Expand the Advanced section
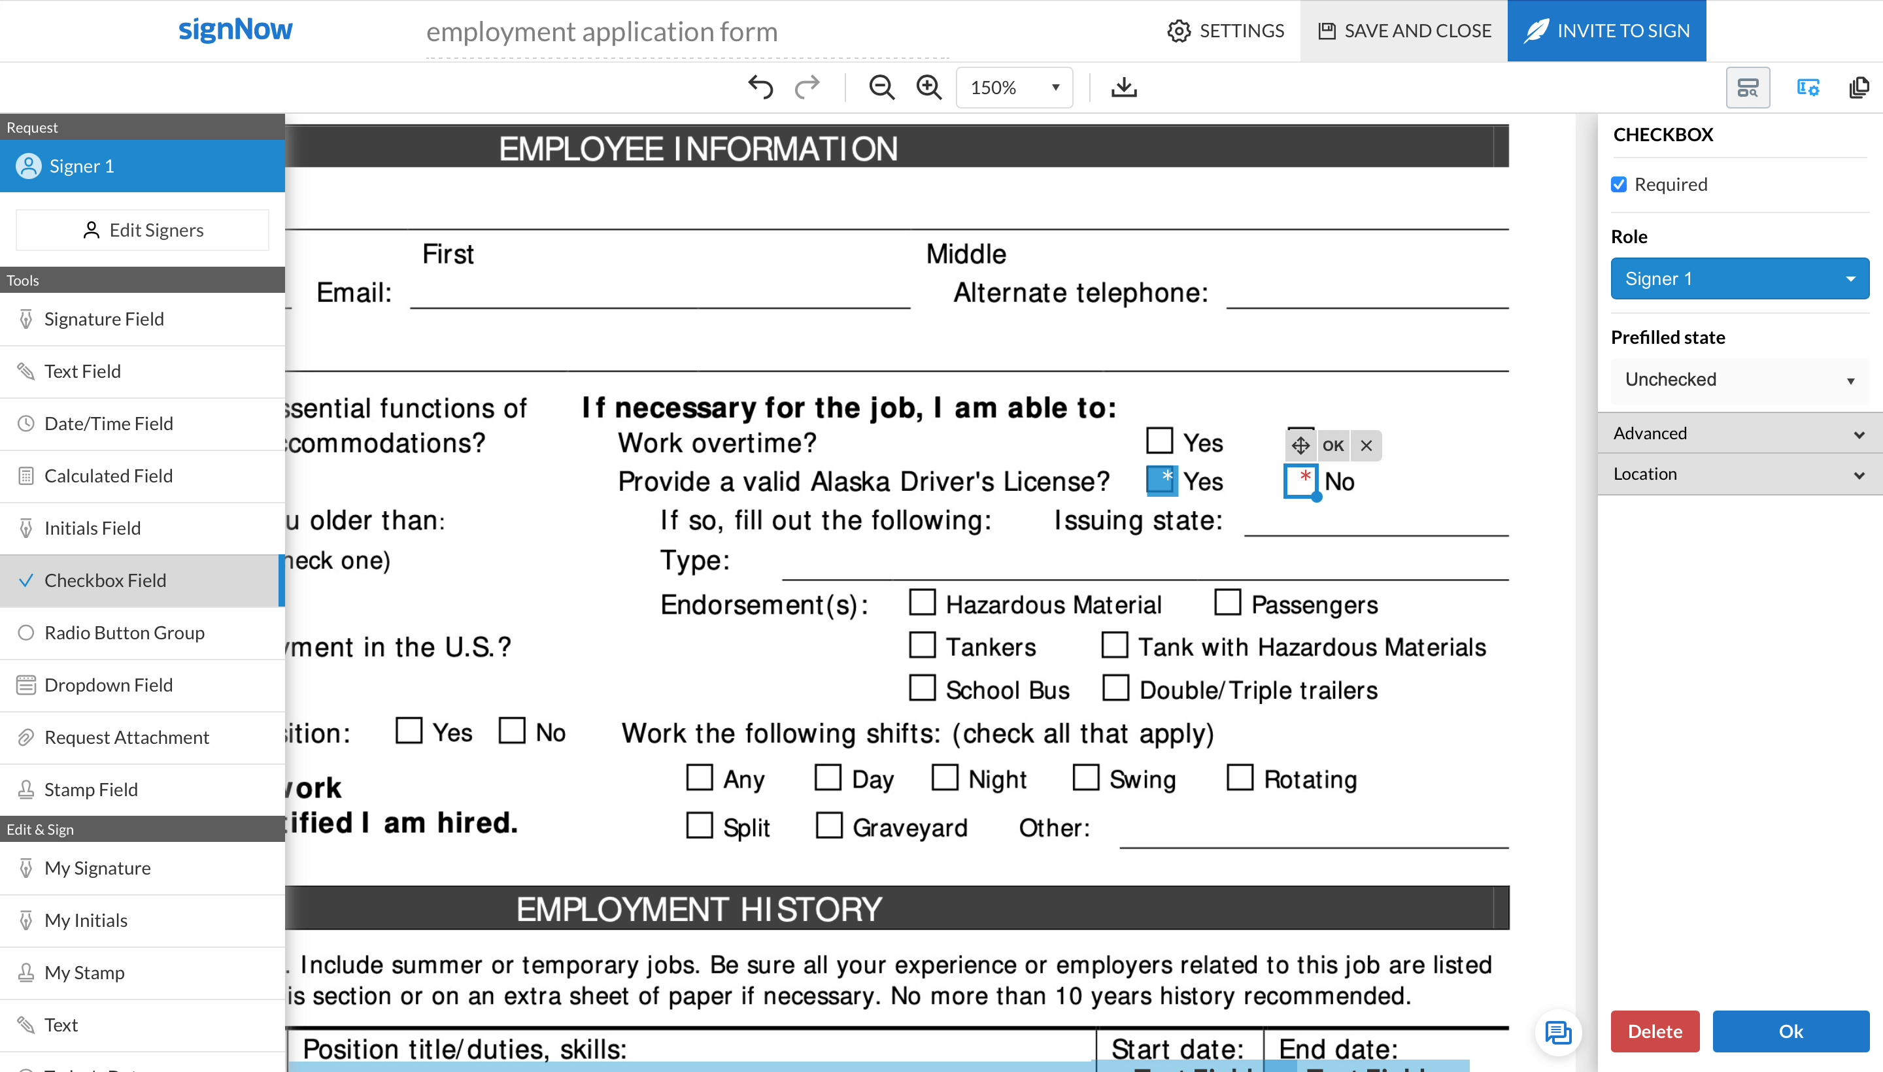 (x=1739, y=433)
